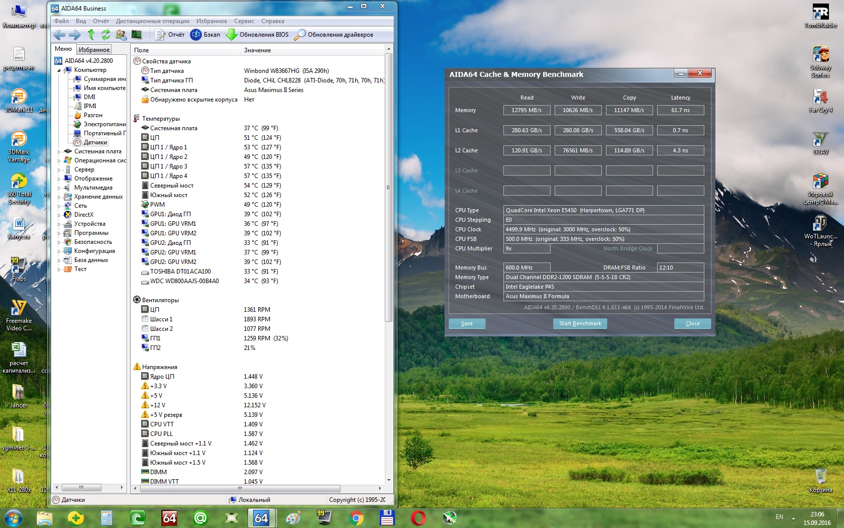Expand the Системная плата tree node
Image resolution: width=844 pixels, height=528 pixels.
pos(59,151)
